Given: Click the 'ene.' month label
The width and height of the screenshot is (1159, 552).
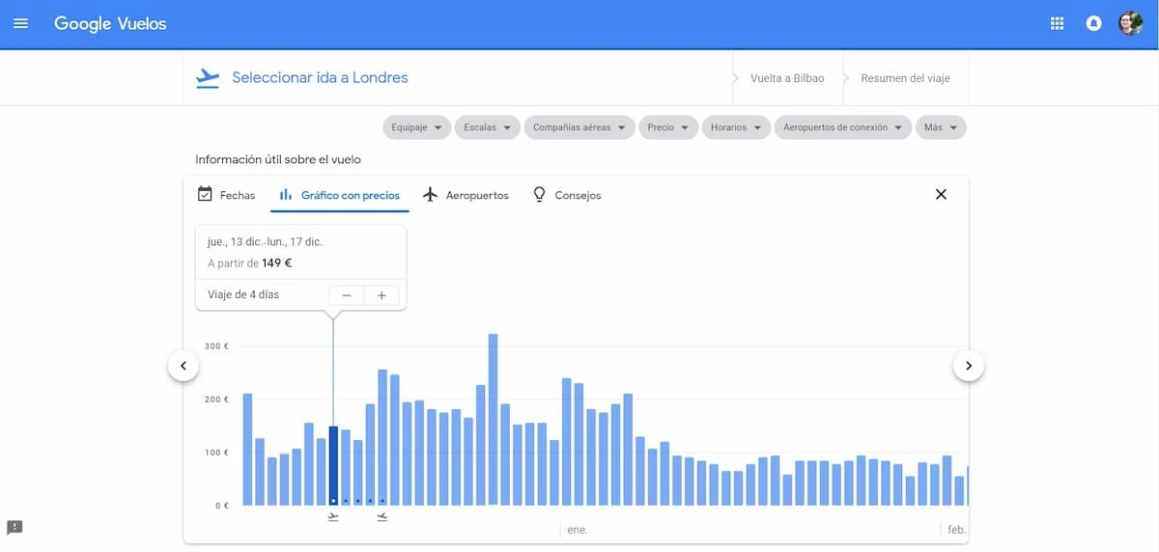Looking at the screenshot, I should 578,530.
